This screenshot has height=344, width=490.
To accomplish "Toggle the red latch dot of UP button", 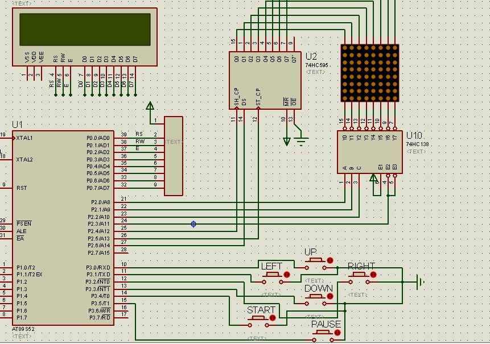I will (x=330, y=260).
